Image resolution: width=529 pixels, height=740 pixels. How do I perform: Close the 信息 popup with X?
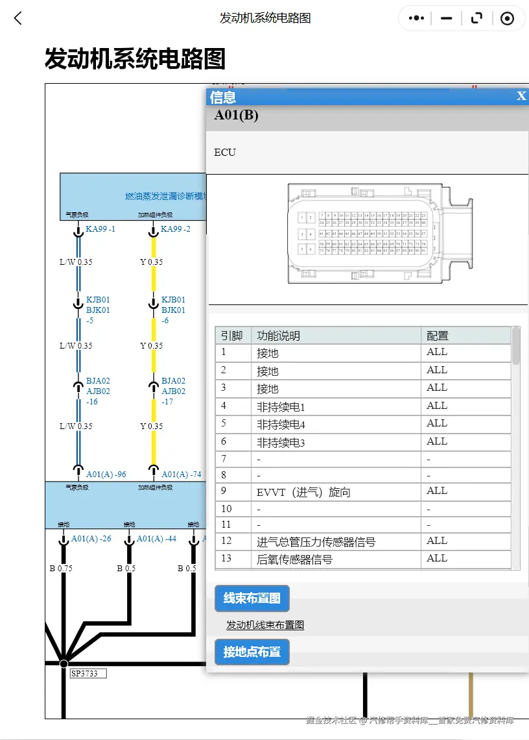click(521, 96)
